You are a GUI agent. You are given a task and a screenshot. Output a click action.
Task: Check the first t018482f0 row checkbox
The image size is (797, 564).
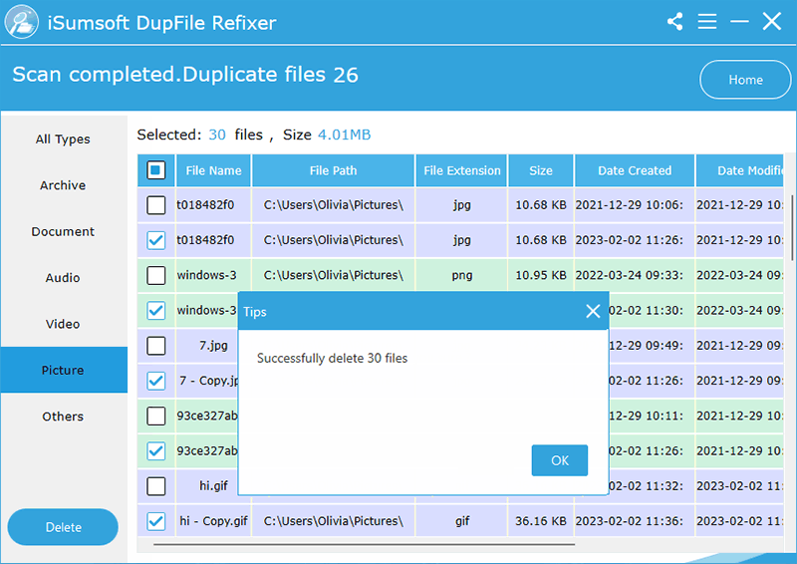pyautogui.click(x=156, y=205)
